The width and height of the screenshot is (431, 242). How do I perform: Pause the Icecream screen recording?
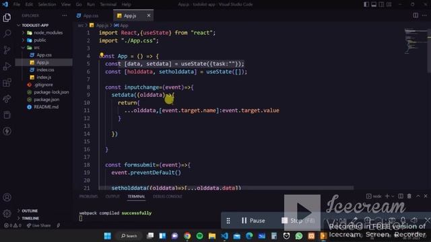pyautogui.click(x=253, y=220)
